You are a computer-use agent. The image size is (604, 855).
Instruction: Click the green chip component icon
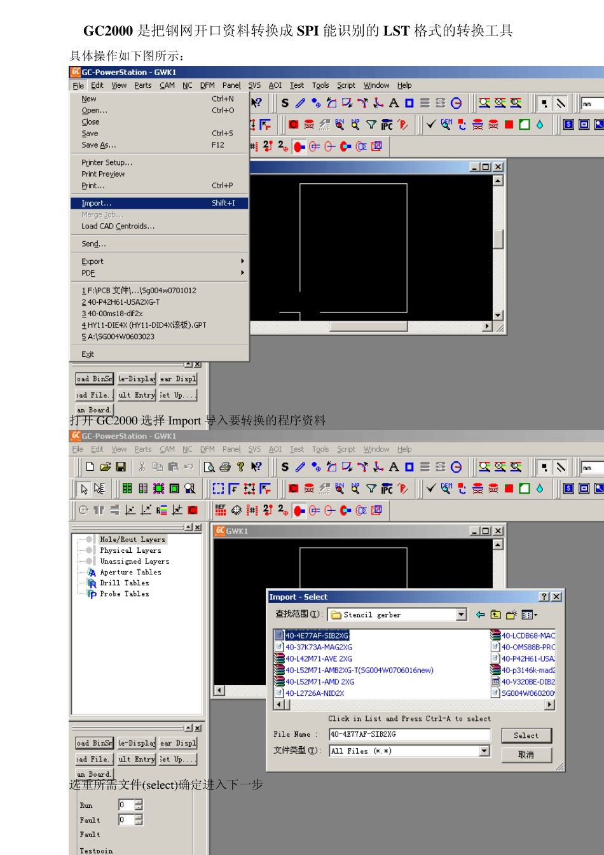(x=158, y=489)
